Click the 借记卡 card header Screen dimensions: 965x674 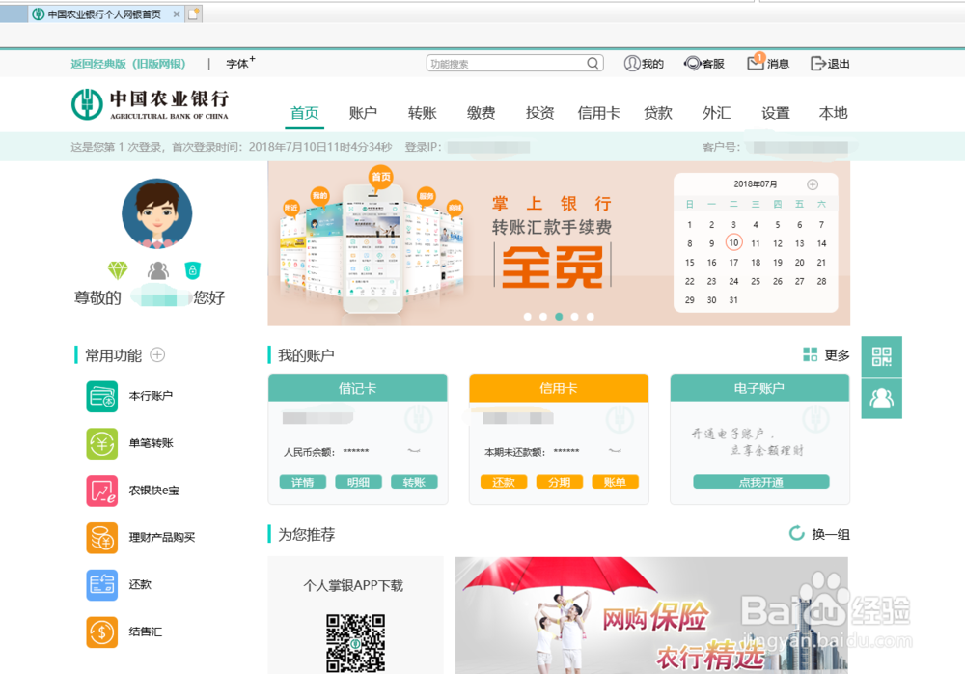coord(358,388)
